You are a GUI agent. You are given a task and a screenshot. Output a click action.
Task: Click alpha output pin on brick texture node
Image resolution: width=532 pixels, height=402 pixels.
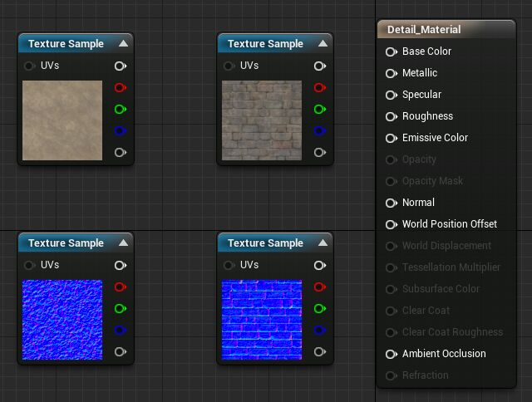(x=320, y=153)
